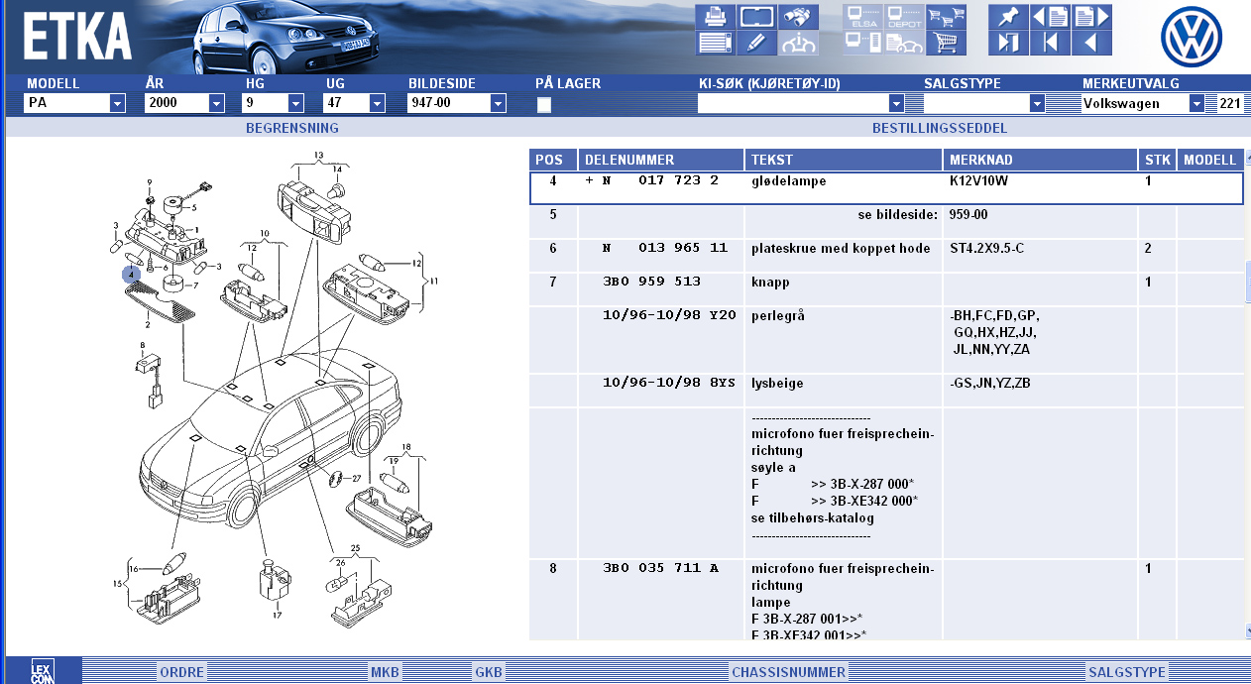Viewport: 1251px width, 684px height.
Task: Go to previous page icon
Action: (x=1050, y=17)
